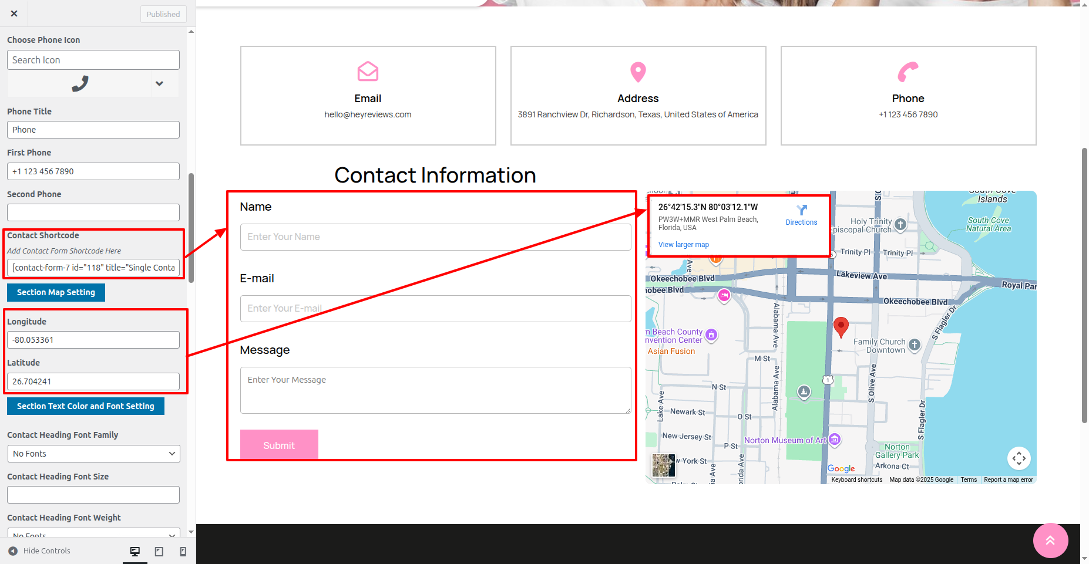Image resolution: width=1089 pixels, height=564 pixels.
Task: Switch to mobile preview device icon
Action: click(x=183, y=551)
